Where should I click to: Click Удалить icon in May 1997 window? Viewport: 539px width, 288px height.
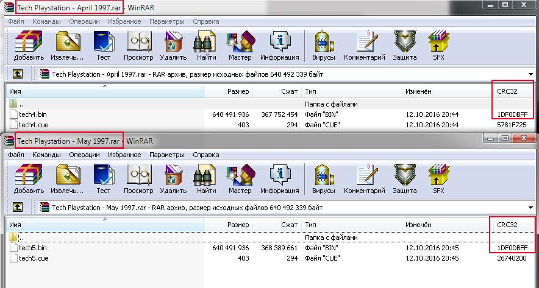coord(173,175)
